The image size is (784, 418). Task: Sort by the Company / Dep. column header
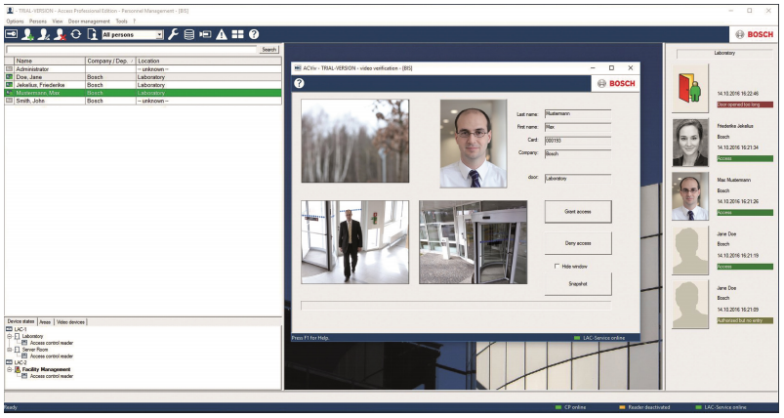(110, 61)
